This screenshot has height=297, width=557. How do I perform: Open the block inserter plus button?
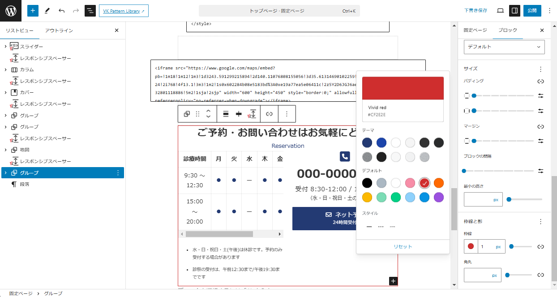click(33, 11)
